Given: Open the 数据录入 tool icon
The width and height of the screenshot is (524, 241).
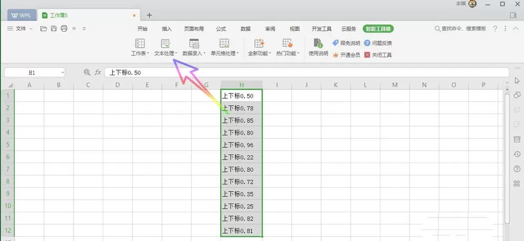Looking at the screenshot, I should point(194,43).
